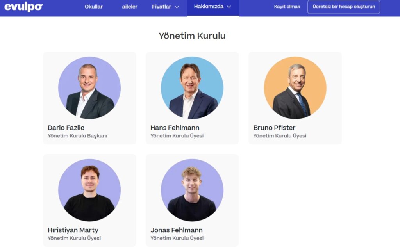Open Dario Fazlic's profile photo
The height and width of the screenshot is (251, 400).
pos(89,88)
